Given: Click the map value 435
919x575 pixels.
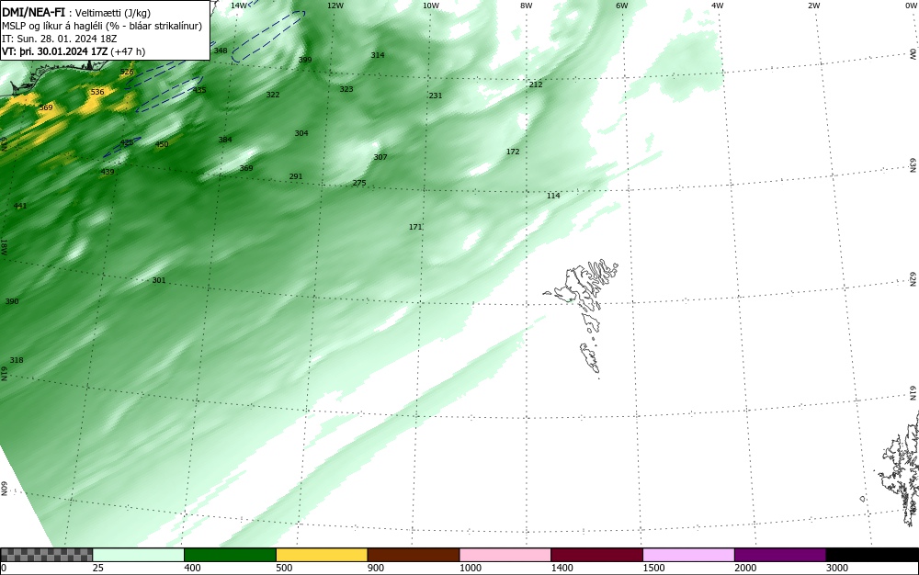Looking at the screenshot, I should click(199, 90).
